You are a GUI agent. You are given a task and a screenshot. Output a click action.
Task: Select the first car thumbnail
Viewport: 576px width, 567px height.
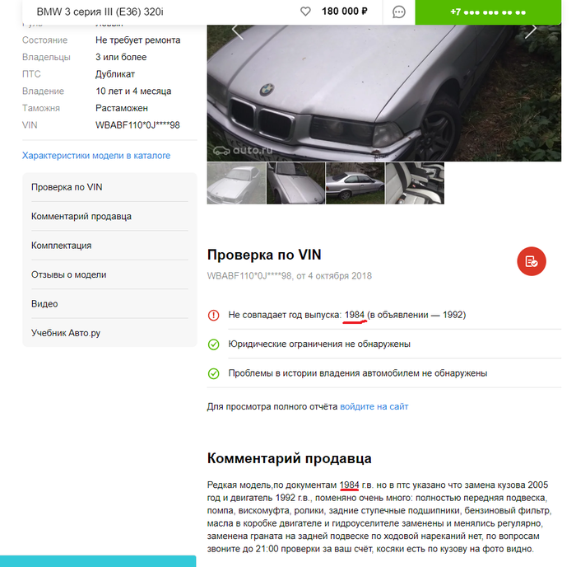[x=236, y=183]
